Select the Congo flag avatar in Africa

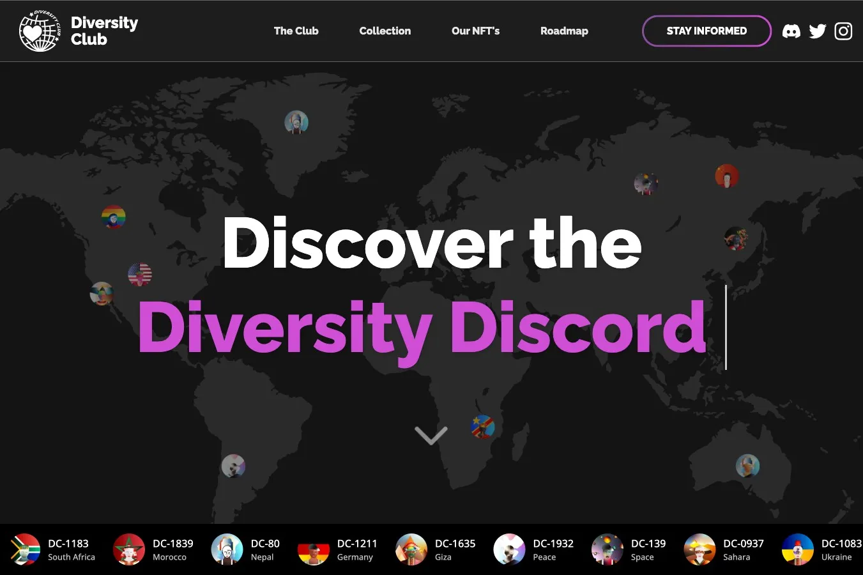(482, 426)
